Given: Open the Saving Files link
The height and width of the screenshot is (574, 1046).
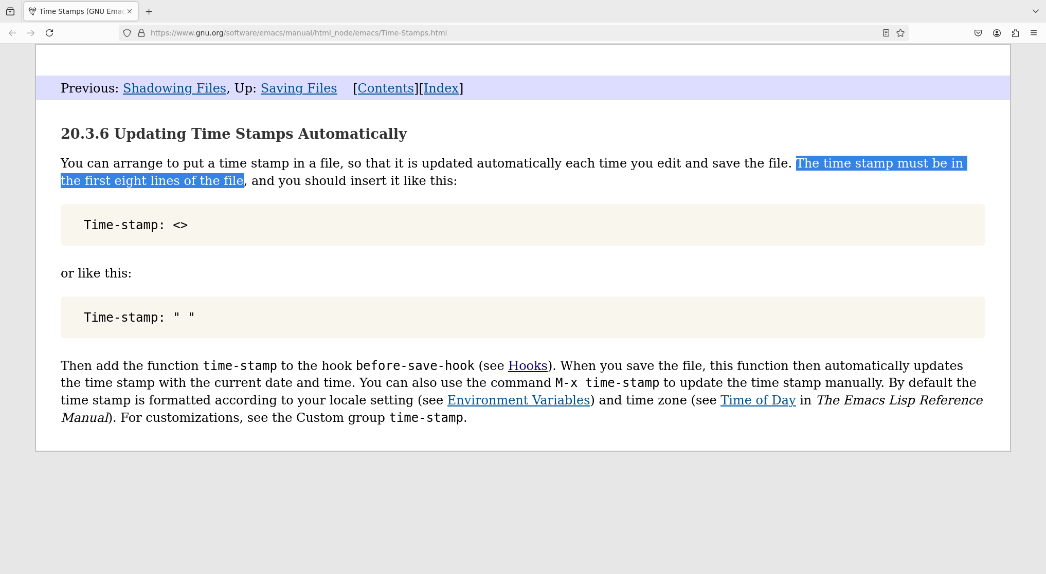Looking at the screenshot, I should 299,88.
